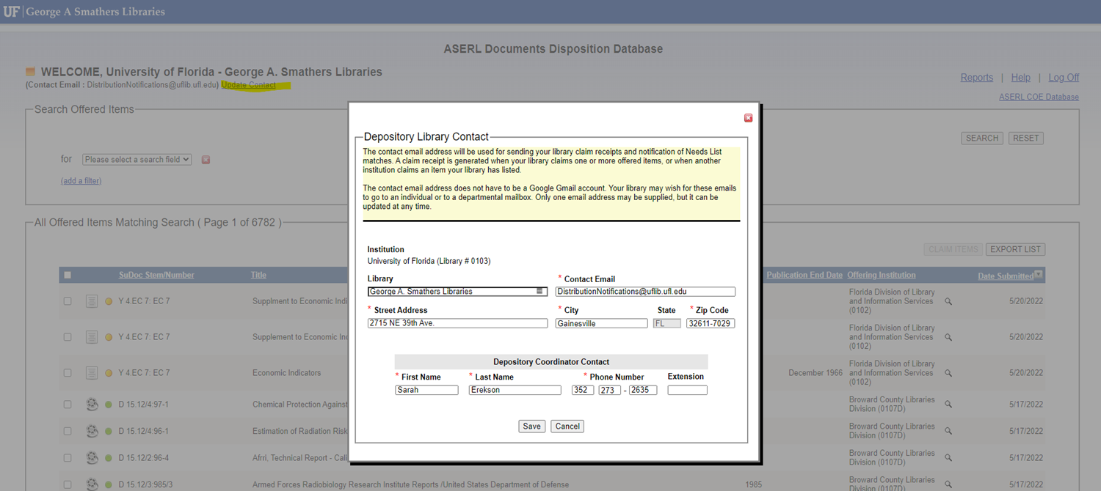Click document icon for Supplment to Economic Indicators row
The width and height of the screenshot is (1101, 491).
click(92, 301)
